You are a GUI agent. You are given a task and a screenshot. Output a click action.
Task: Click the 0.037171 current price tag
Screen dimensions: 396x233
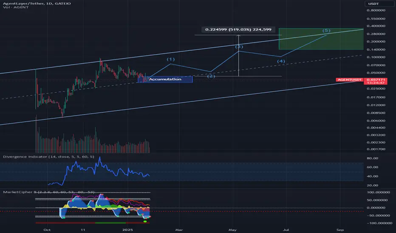click(x=376, y=80)
